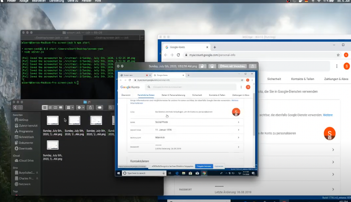Select BurpSuiteC... volume in sidebar
The width and height of the screenshot is (351, 202).
click(25, 173)
